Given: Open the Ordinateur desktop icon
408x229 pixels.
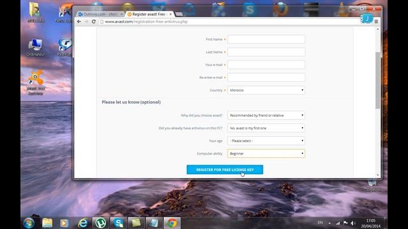Looking at the screenshot, I should coord(36,47).
